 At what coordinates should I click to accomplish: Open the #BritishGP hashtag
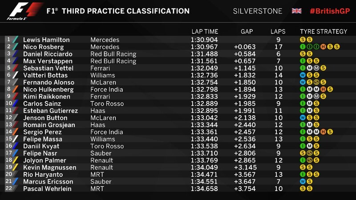328,11
